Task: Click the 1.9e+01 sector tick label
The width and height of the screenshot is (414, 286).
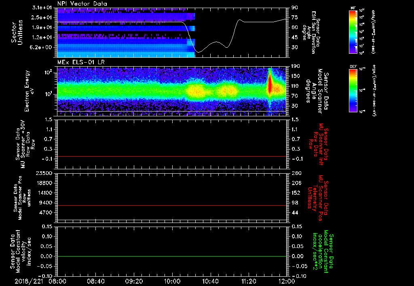Action: click(x=42, y=27)
